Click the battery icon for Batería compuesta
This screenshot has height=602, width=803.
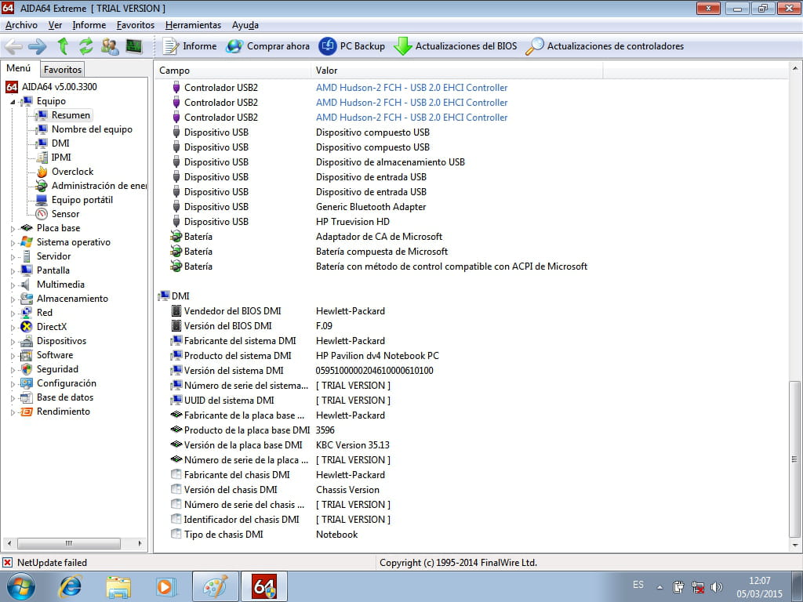pos(176,252)
